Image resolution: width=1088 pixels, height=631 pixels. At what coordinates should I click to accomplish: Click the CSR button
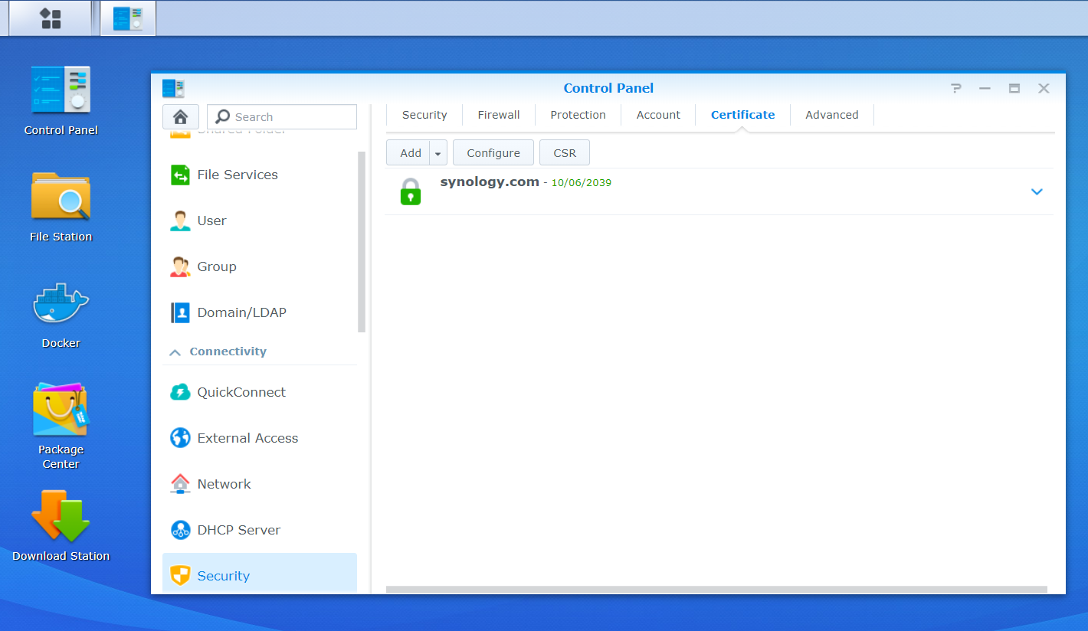pyautogui.click(x=565, y=153)
